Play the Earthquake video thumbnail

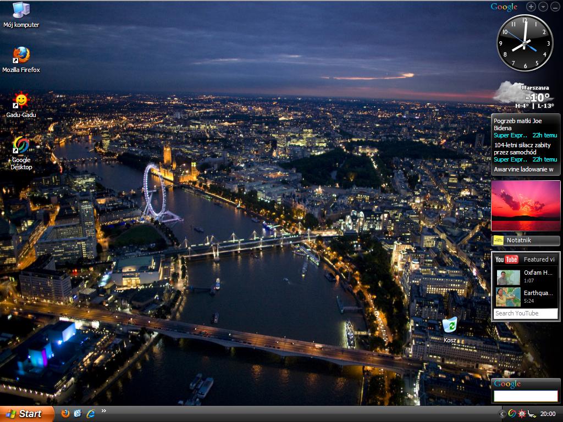[508, 297]
